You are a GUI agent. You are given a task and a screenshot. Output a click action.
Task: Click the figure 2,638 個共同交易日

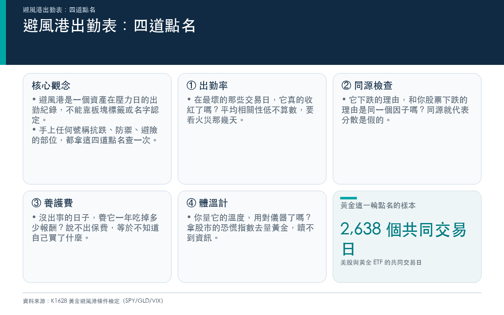coord(403,239)
